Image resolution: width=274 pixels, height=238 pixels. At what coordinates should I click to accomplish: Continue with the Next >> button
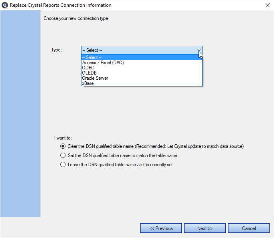tap(205, 228)
